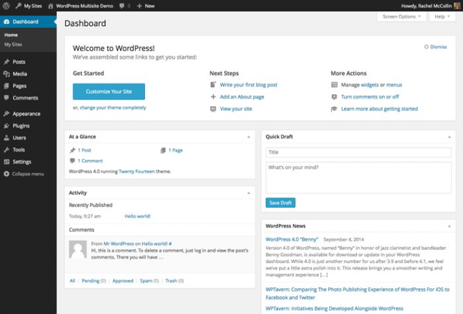463x314 pixels.
Task: Open the Home submenu item
Action: coord(11,35)
